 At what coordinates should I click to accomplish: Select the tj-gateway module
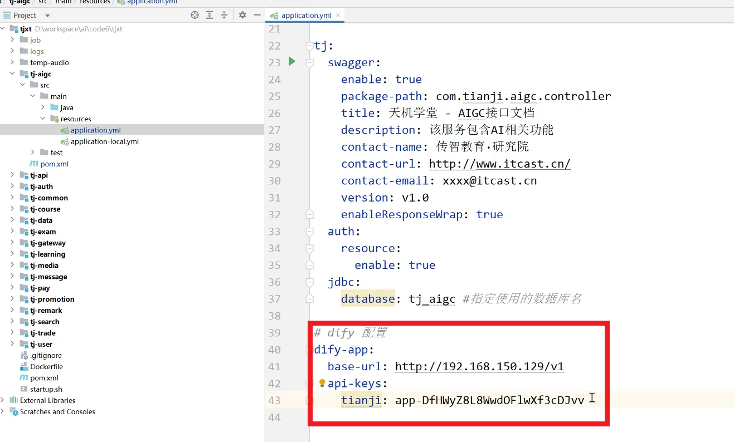[48, 243]
